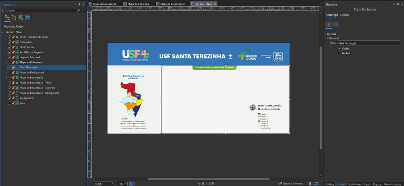Viewport: 404px width, 186px height.
Task: Close the Layout - Placa tab
Action: [x=215, y=4]
